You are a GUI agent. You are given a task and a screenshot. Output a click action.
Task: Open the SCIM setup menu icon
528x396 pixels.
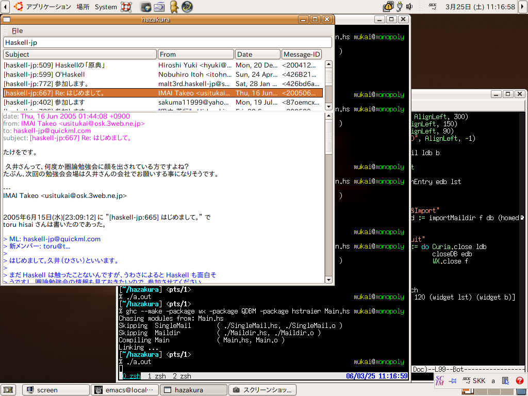[x=506, y=381]
